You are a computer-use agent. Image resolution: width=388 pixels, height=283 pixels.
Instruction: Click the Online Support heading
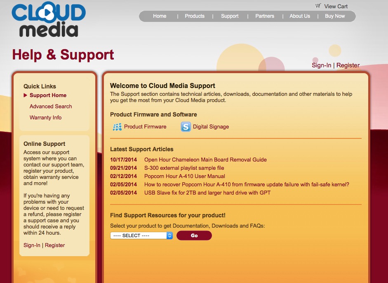[x=44, y=144]
